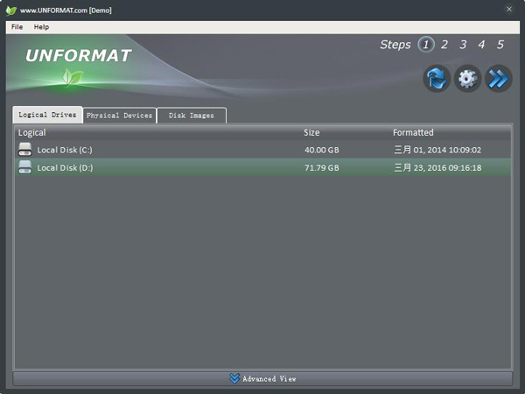Close the UNFORMAT window
Viewport: 525px width, 394px height.
click(509, 9)
